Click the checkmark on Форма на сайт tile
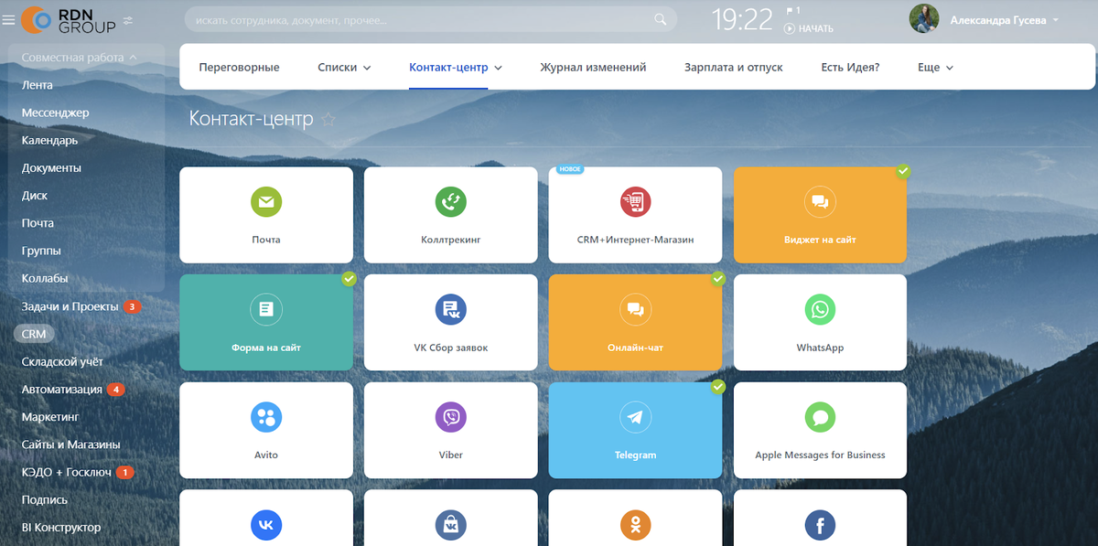 coord(349,278)
